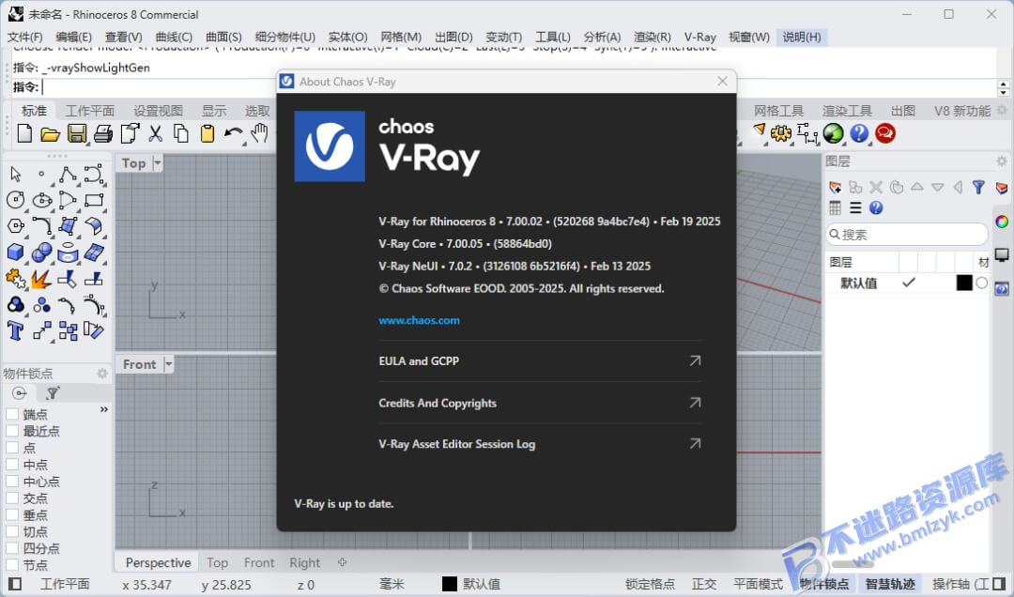
Task: Toggle the 垂点 osnap checkbox
Action: [x=11, y=515]
